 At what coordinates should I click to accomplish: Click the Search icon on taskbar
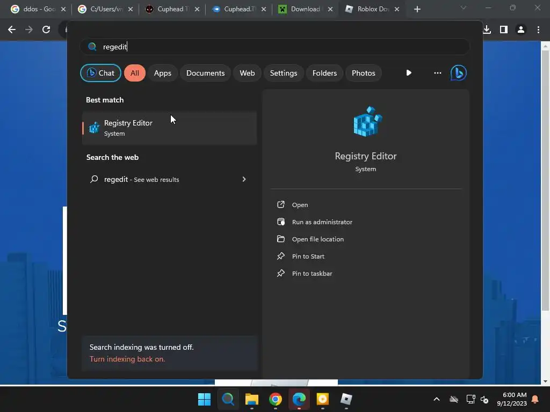[228, 399]
